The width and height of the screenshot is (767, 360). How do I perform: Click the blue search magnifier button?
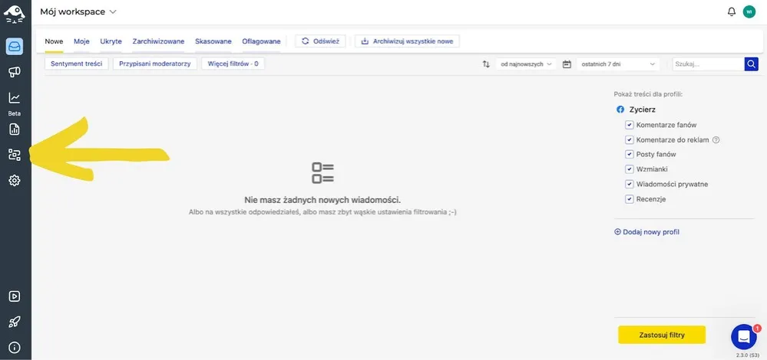[752, 64]
